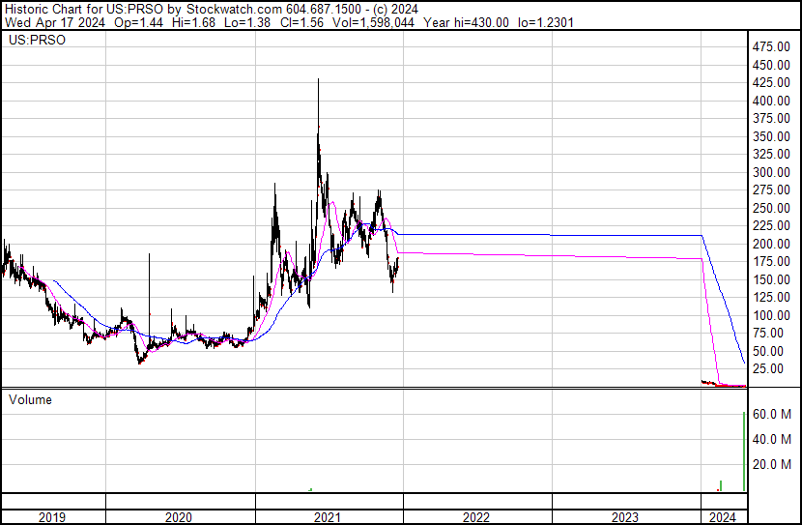This screenshot has width=802, height=525.
Task: Click the 2023 year label on timeline
Action: [x=625, y=517]
